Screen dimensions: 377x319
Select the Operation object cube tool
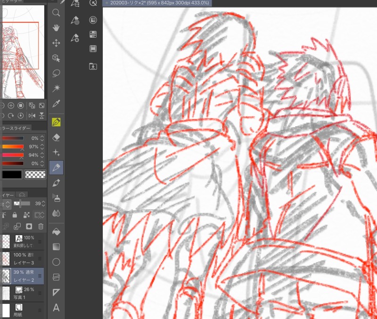coord(56,58)
